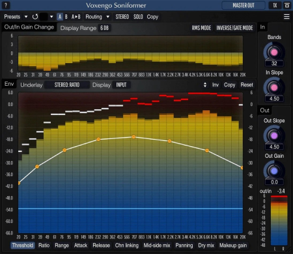Click the Presets button
Screen dimensions: 293x254
[x=12, y=17]
